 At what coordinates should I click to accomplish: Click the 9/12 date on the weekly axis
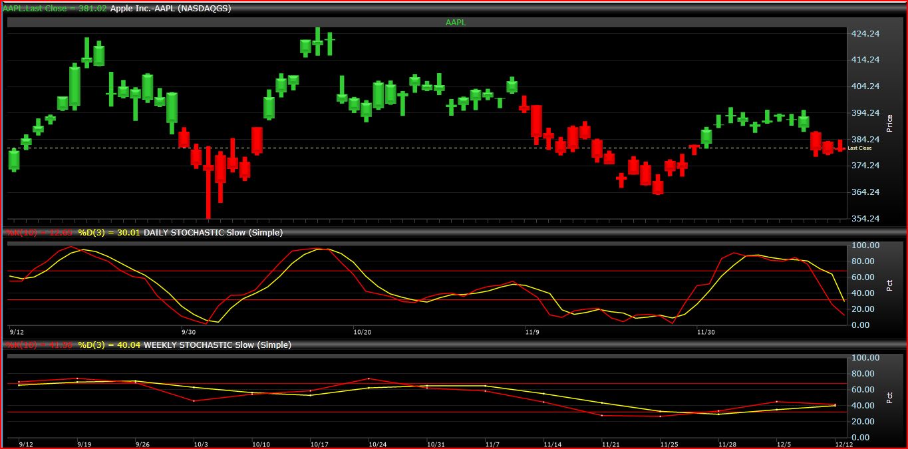27,444
